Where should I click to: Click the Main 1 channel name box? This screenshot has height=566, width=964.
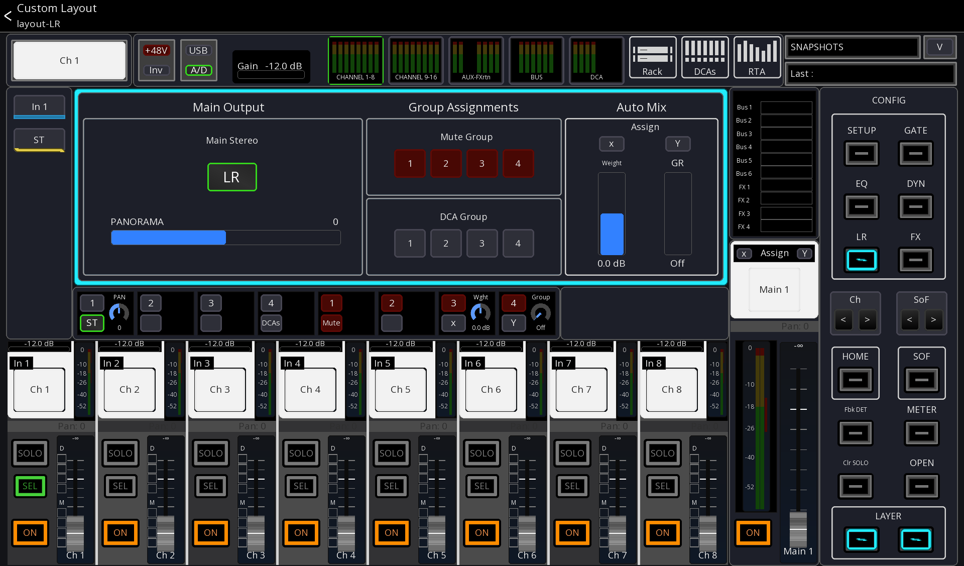point(774,290)
